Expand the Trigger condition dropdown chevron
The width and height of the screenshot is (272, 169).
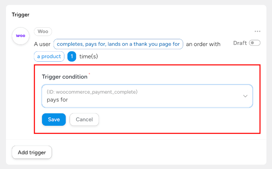pyautogui.click(x=245, y=96)
